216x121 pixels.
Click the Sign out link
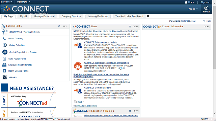205,2
